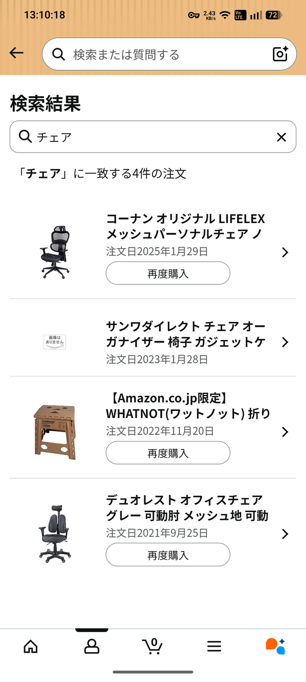Clear the チェア search text

point(281,137)
